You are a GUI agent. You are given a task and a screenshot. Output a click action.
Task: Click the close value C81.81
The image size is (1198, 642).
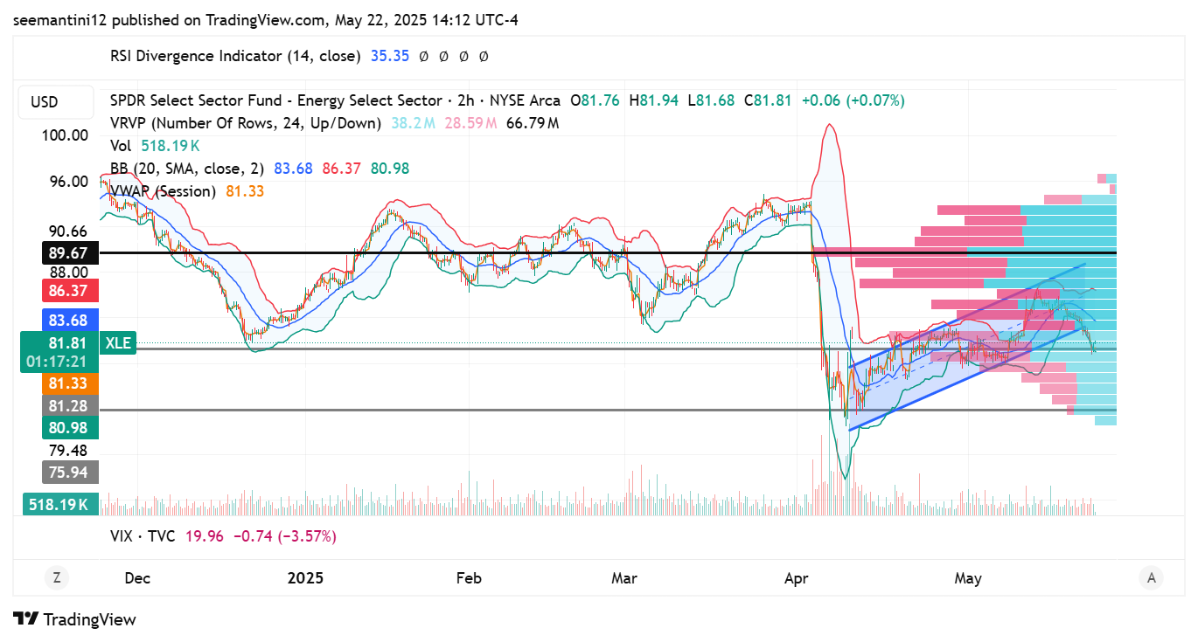coord(768,100)
